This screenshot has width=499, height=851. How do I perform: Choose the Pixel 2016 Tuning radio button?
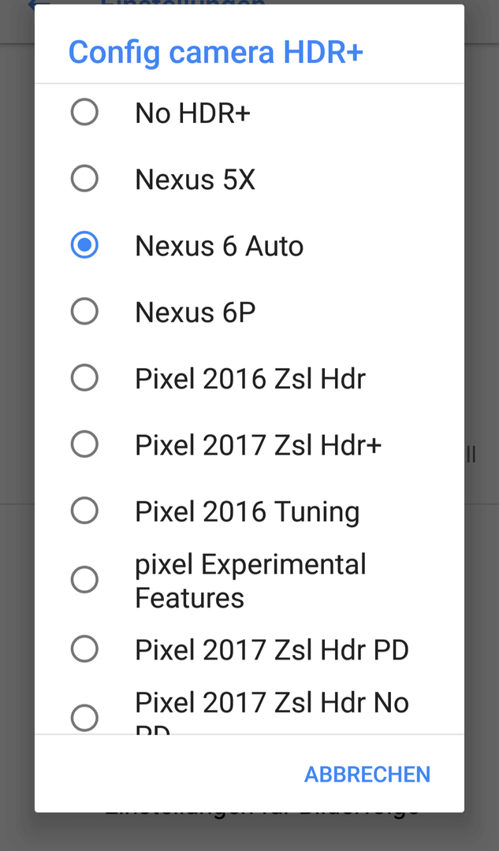[x=84, y=511]
